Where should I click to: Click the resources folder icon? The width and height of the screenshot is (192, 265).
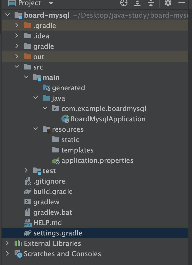pos(47,129)
